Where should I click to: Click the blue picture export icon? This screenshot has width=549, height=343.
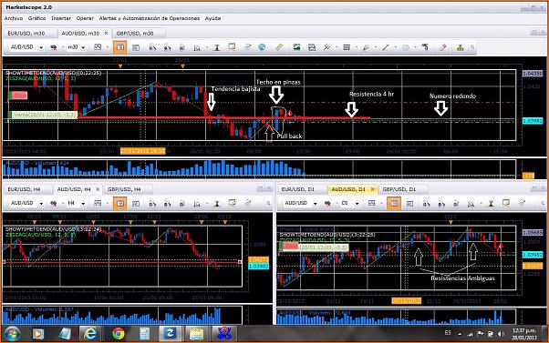click(312, 47)
